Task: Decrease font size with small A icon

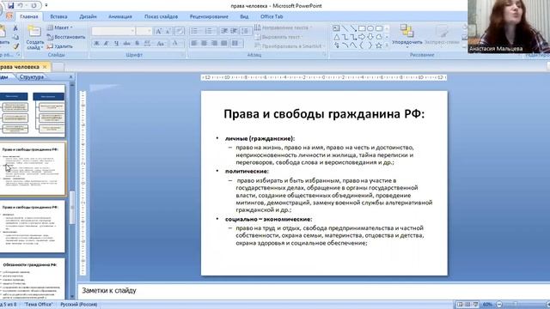Action: pos(168,31)
